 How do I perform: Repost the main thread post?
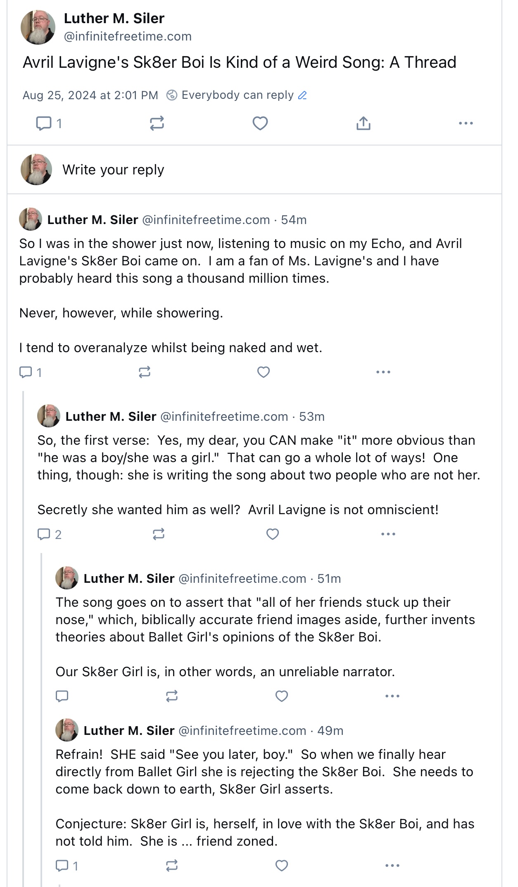(157, 123)
